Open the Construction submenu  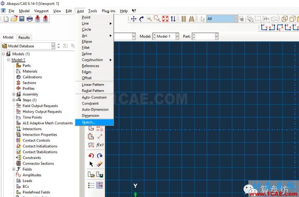point(94,60)
